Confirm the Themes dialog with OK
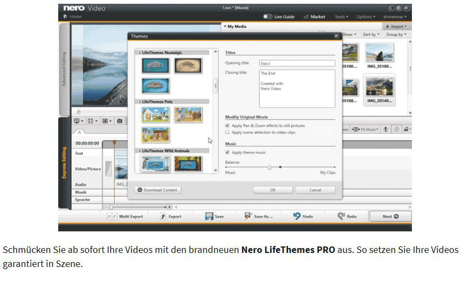Screen dimensions: 468x288 pos(273,190)
